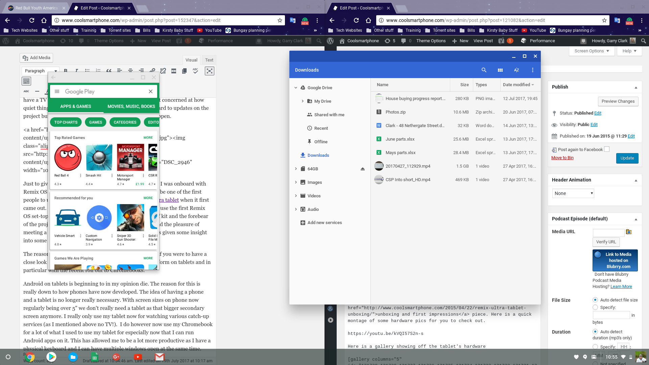Open search in the Downloads Files window
This screenshot has height=365, width=649.
[x=484, y=70]
